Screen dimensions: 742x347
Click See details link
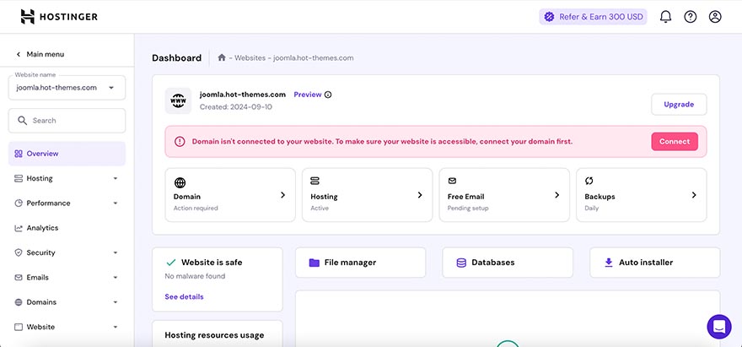[184, 296]
